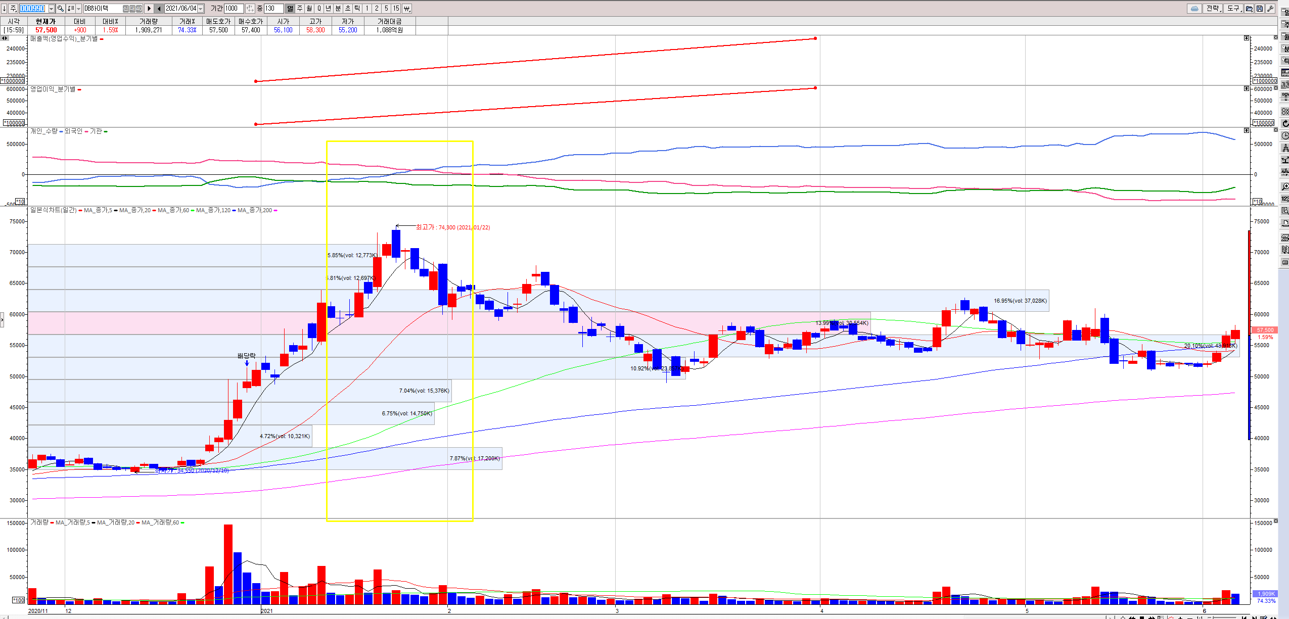
Task: Click the MA_종가,20 legend label
Action: [135, 210]
